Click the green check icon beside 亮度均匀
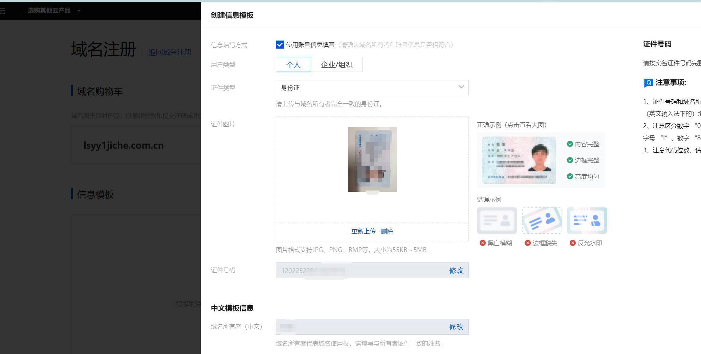 click(x=570, y=176)
